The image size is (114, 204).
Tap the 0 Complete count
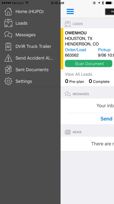click(x=99, y=81)
